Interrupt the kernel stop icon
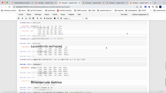This screenshot has height=93, width=166. pyautogui.click(x=55, y=18)
